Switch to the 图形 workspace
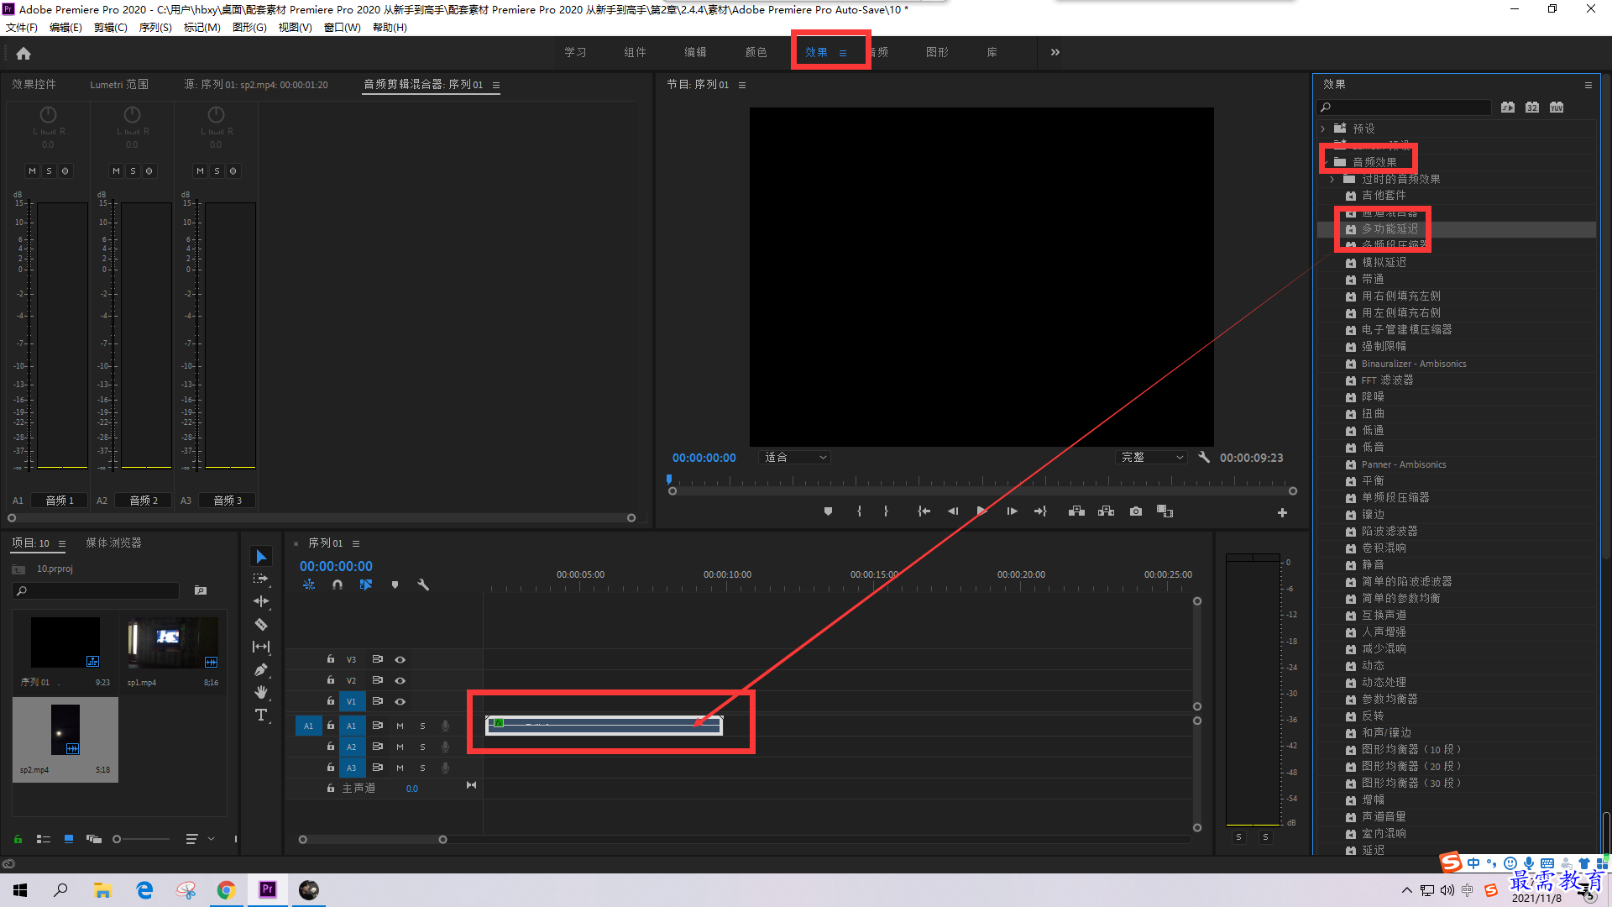The height and width of the screenshot is (907, 1612). coord(937,52)
